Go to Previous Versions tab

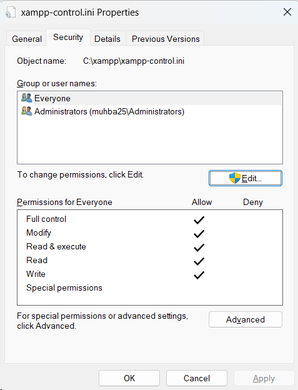pyautogui.click(x=166, y=39)
